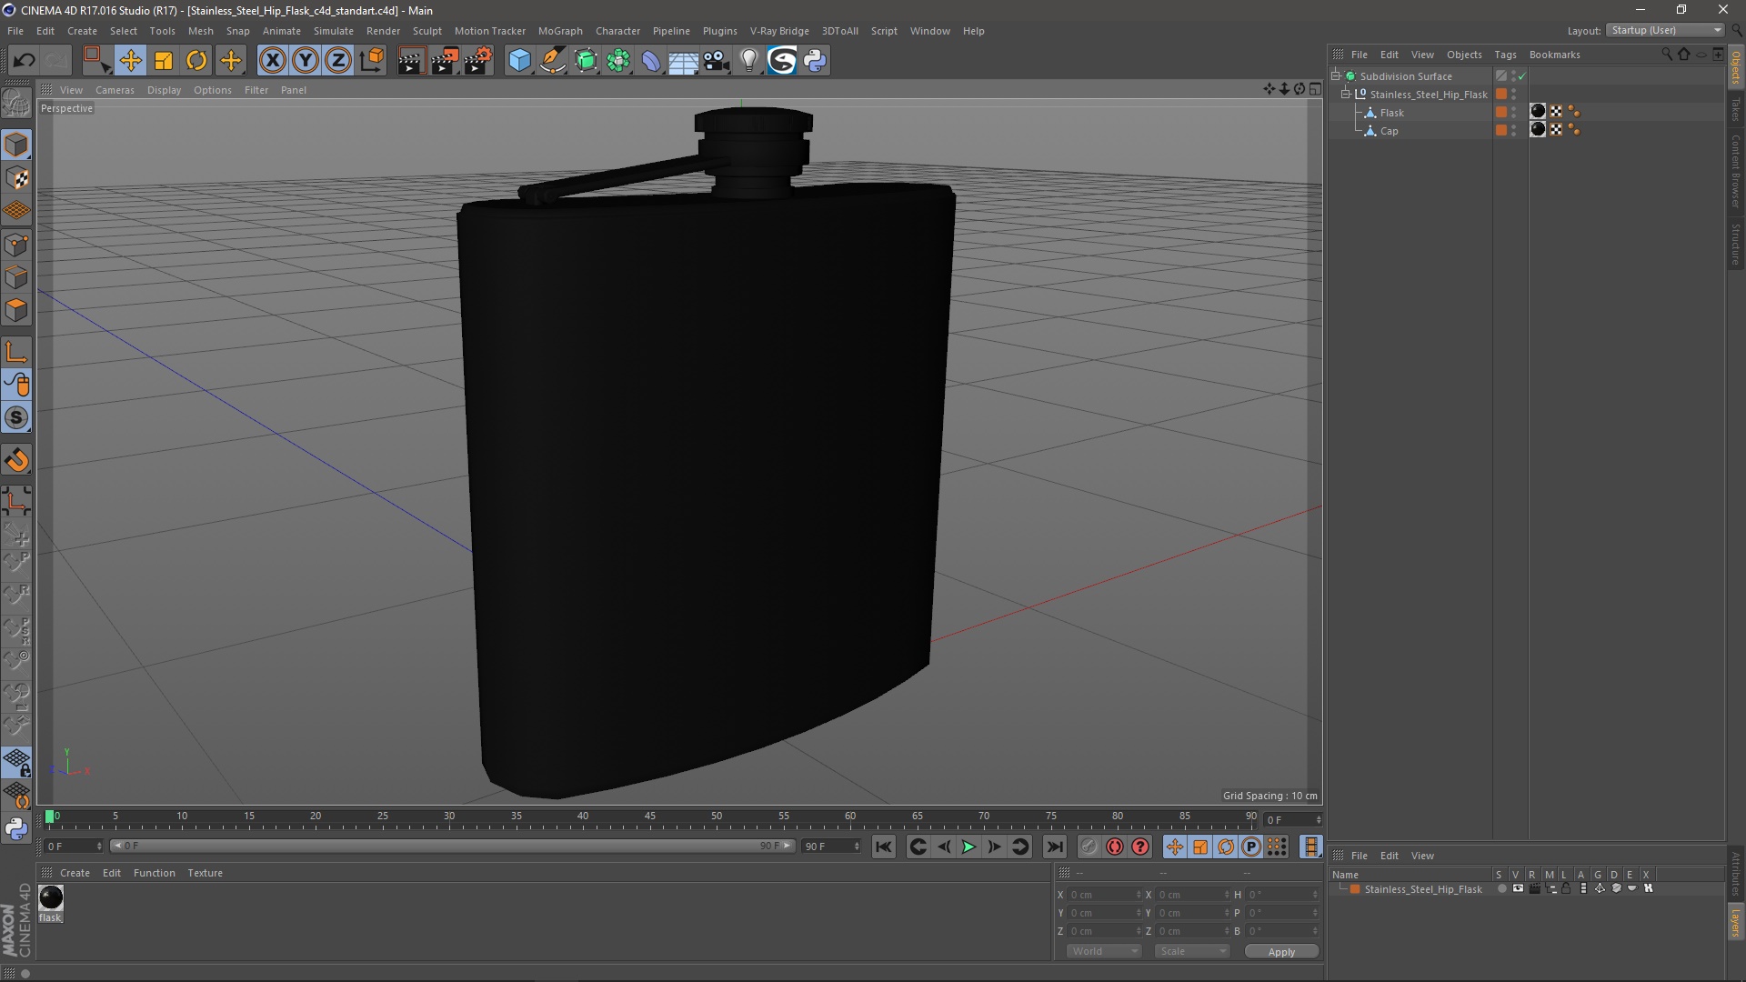
Task: Select the Rotate tool
Action: click(196, 61)
